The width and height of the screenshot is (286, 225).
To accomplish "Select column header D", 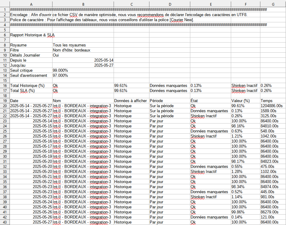I will (169, 4).
